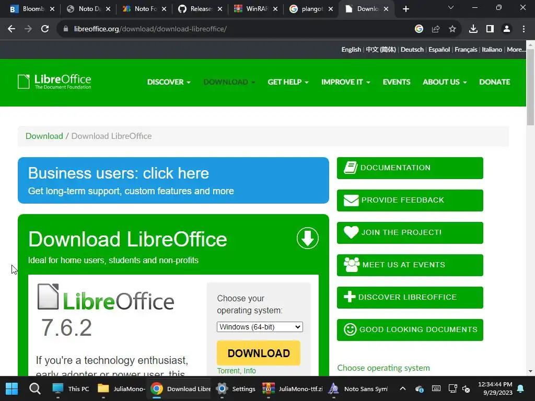535x401 pixels.
Task: Open the Chrome profile menu
Action: [507, 29]
